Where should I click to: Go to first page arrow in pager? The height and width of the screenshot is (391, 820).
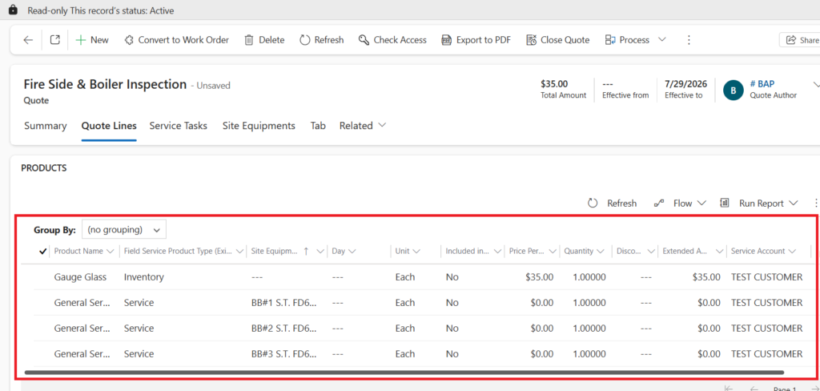[729, 389]
